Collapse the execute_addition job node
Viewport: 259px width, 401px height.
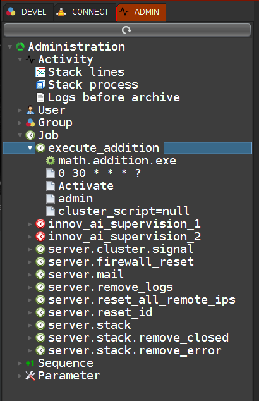pos(30,148)
